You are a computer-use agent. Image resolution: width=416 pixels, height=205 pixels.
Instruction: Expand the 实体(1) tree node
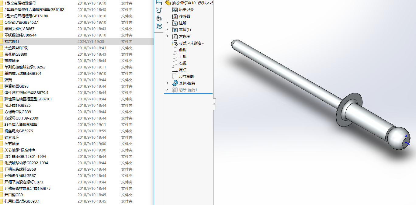pyautogui.click(x=168, y=30)
